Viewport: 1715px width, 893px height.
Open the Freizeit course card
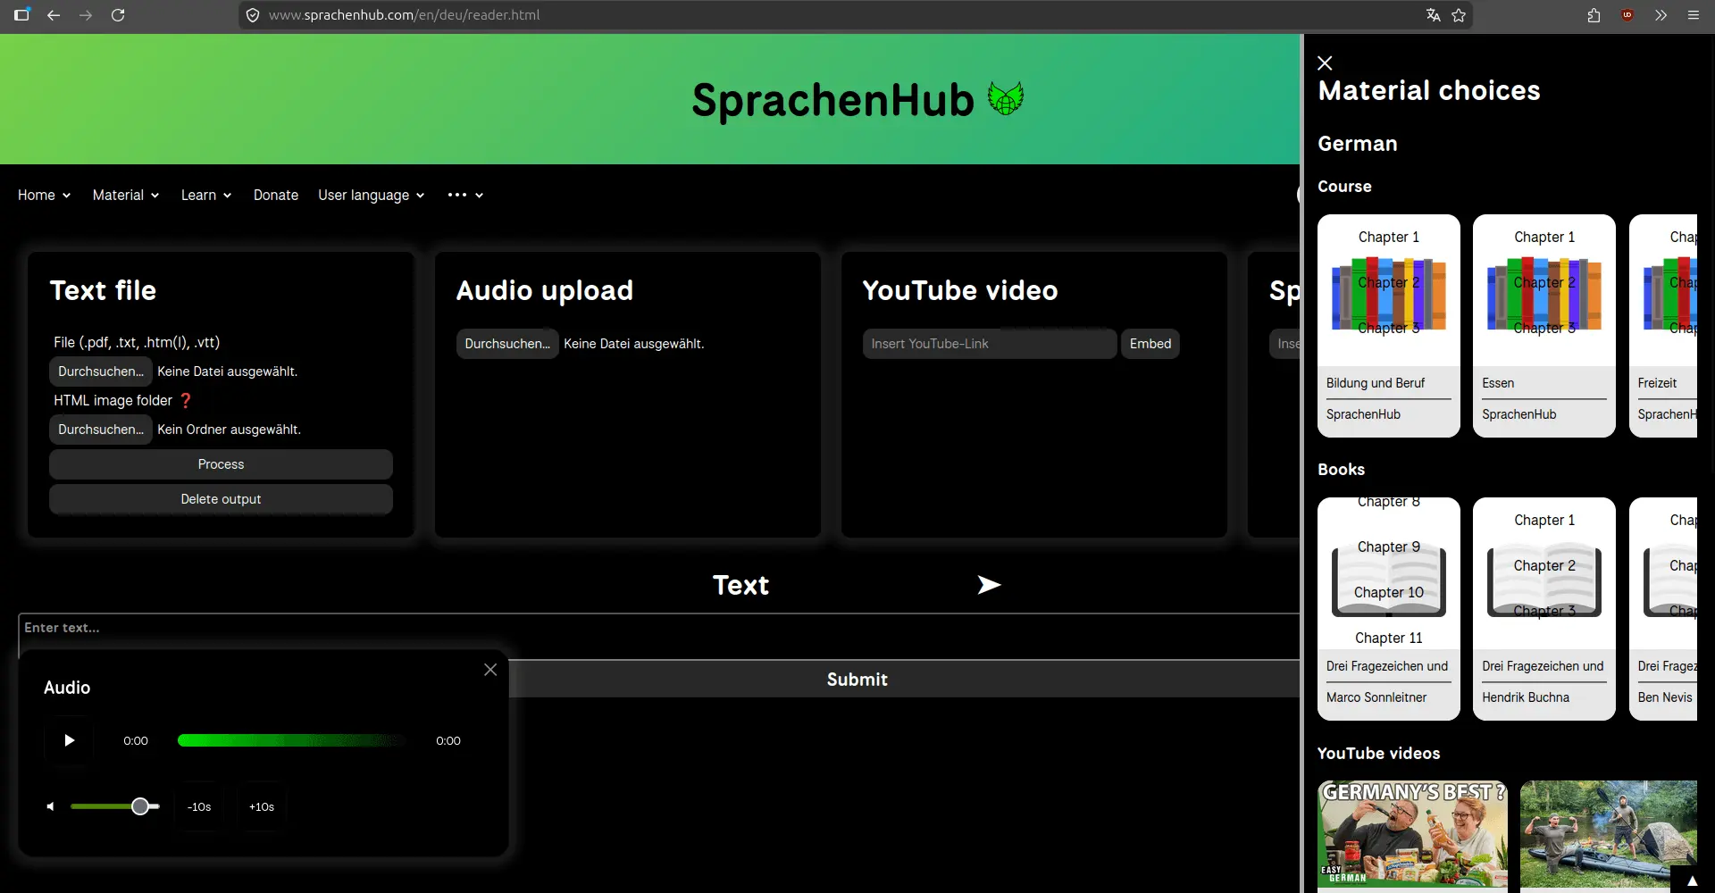pyautogui.click(x=1663, y=326)
